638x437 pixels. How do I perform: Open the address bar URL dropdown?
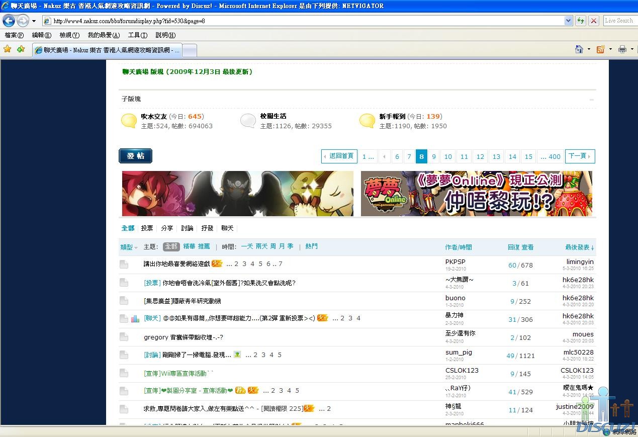(x=569, y=21)
